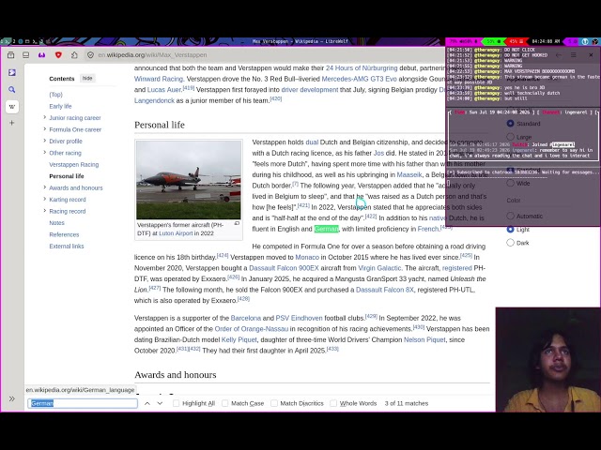Click the site security shield in address bar

[x=90, y=55]
